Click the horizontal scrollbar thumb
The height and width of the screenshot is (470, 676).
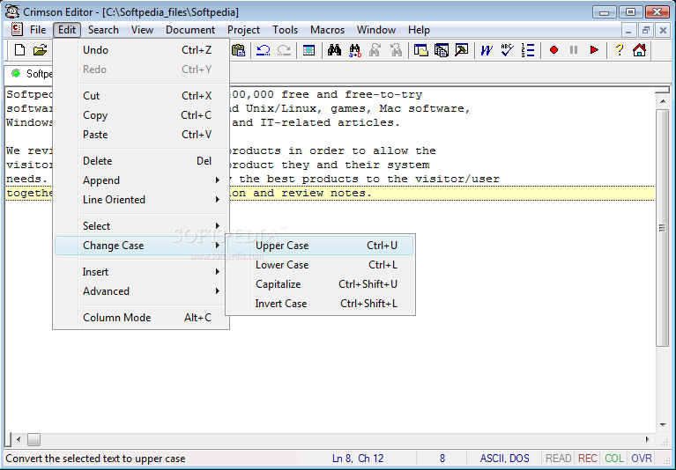pyautogui.click(x=33, y=439)
